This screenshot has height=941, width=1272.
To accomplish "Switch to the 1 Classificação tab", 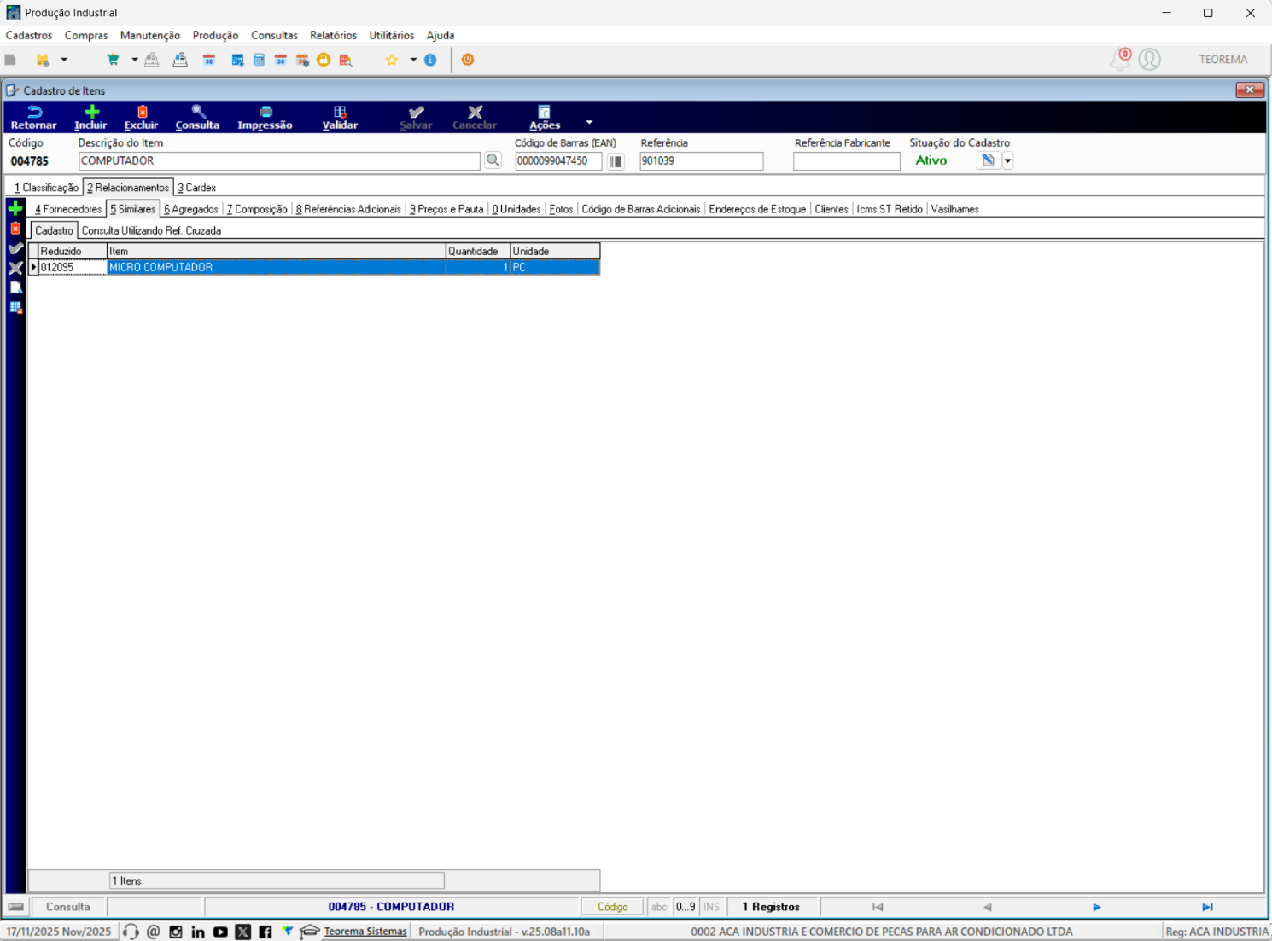I will click(x=46, y=188).
